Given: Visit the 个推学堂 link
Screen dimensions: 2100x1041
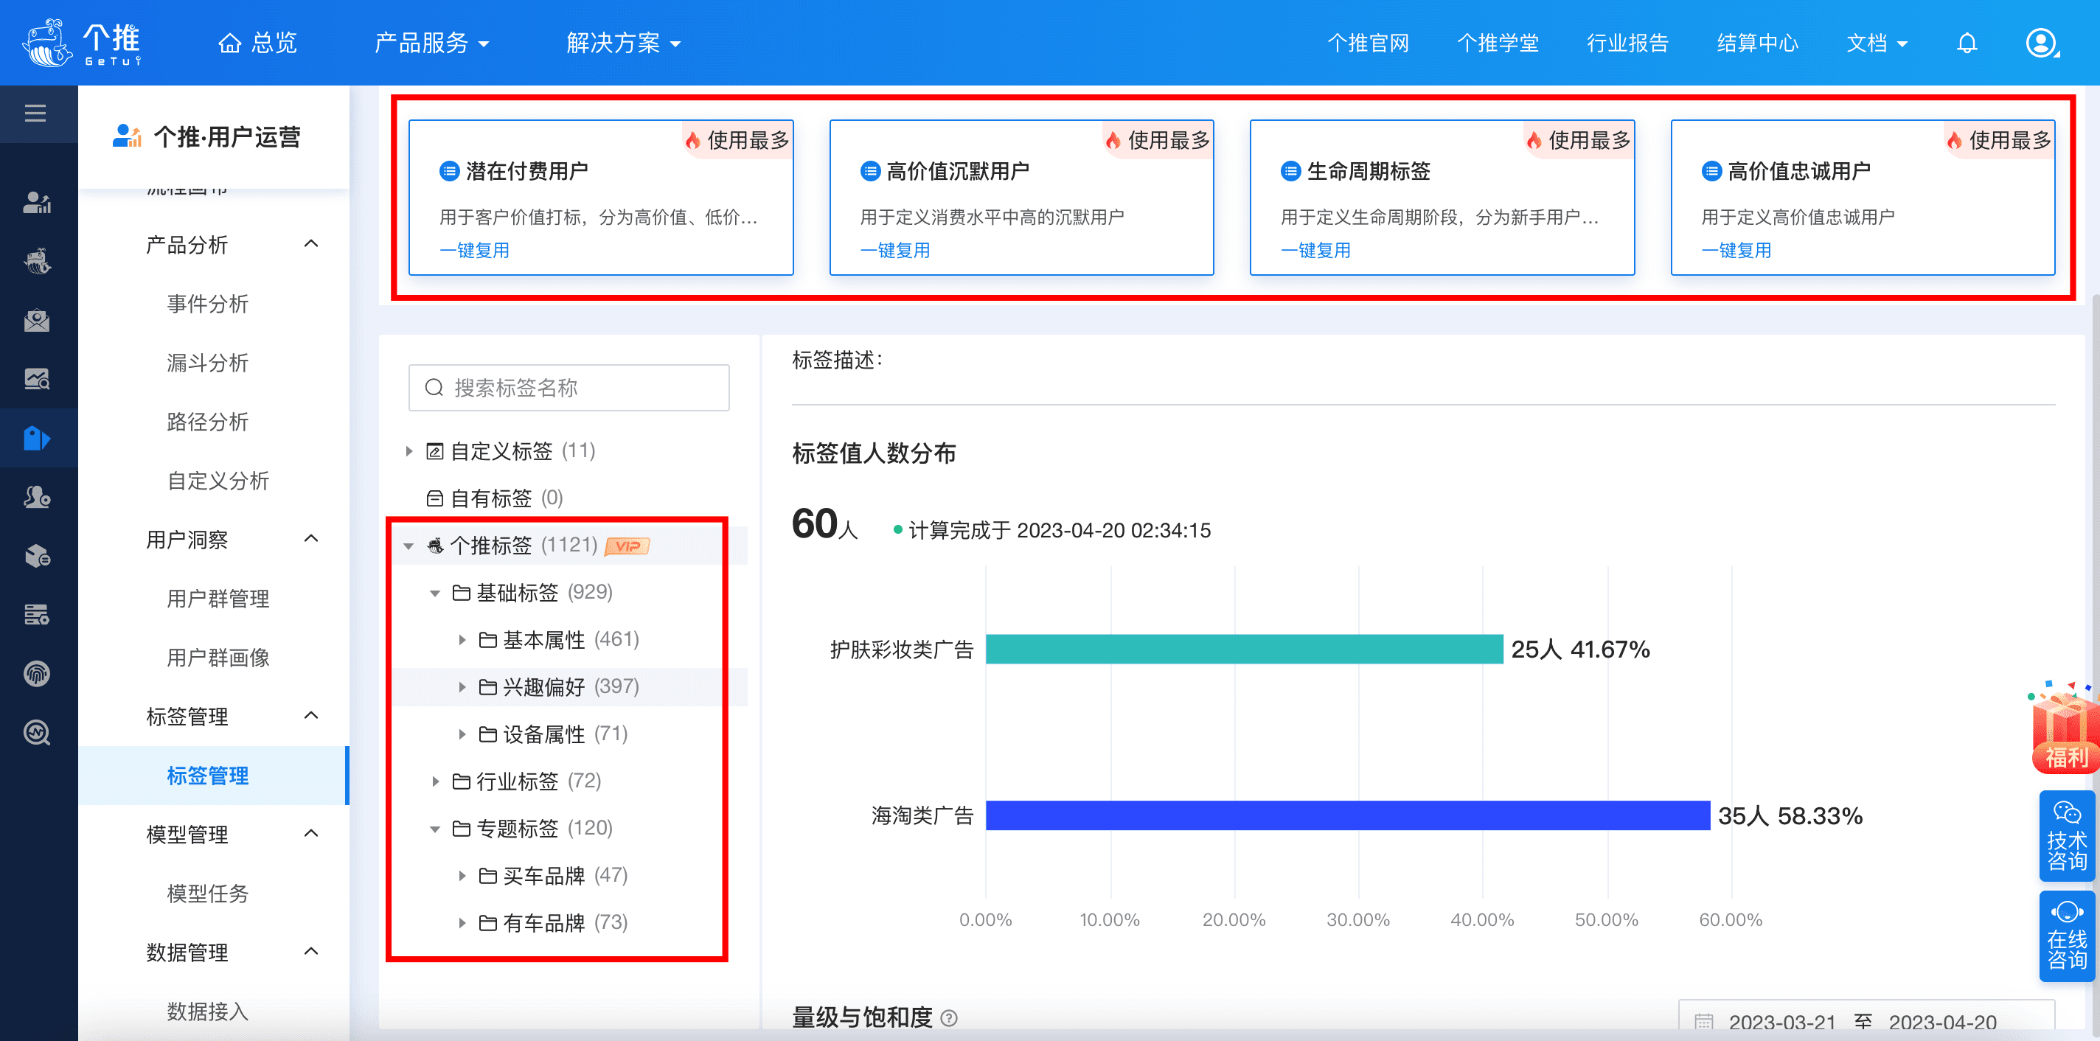Looking at the screenshot, I should [1498, 42].
